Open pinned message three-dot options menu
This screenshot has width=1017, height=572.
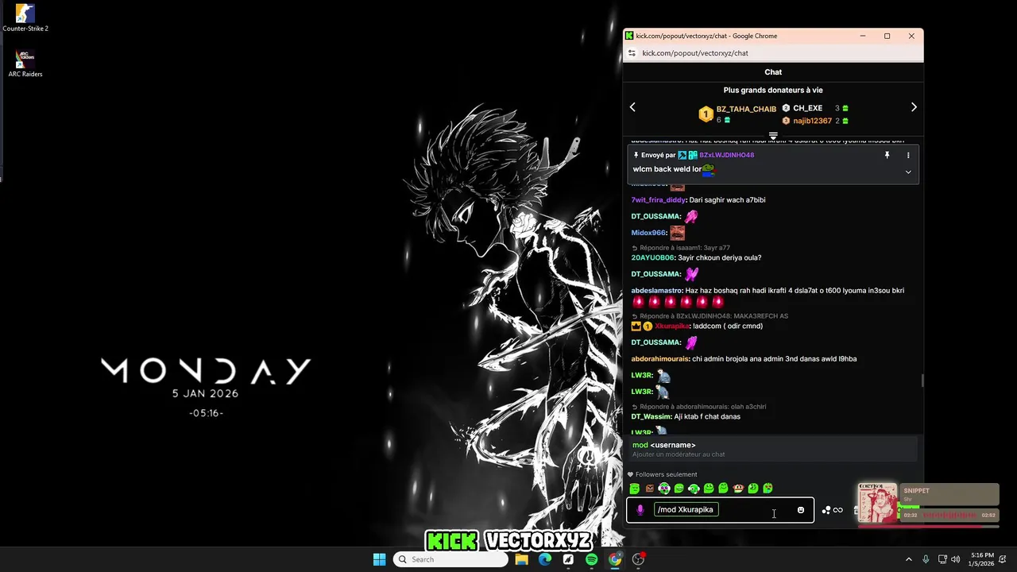coord(908,155)
